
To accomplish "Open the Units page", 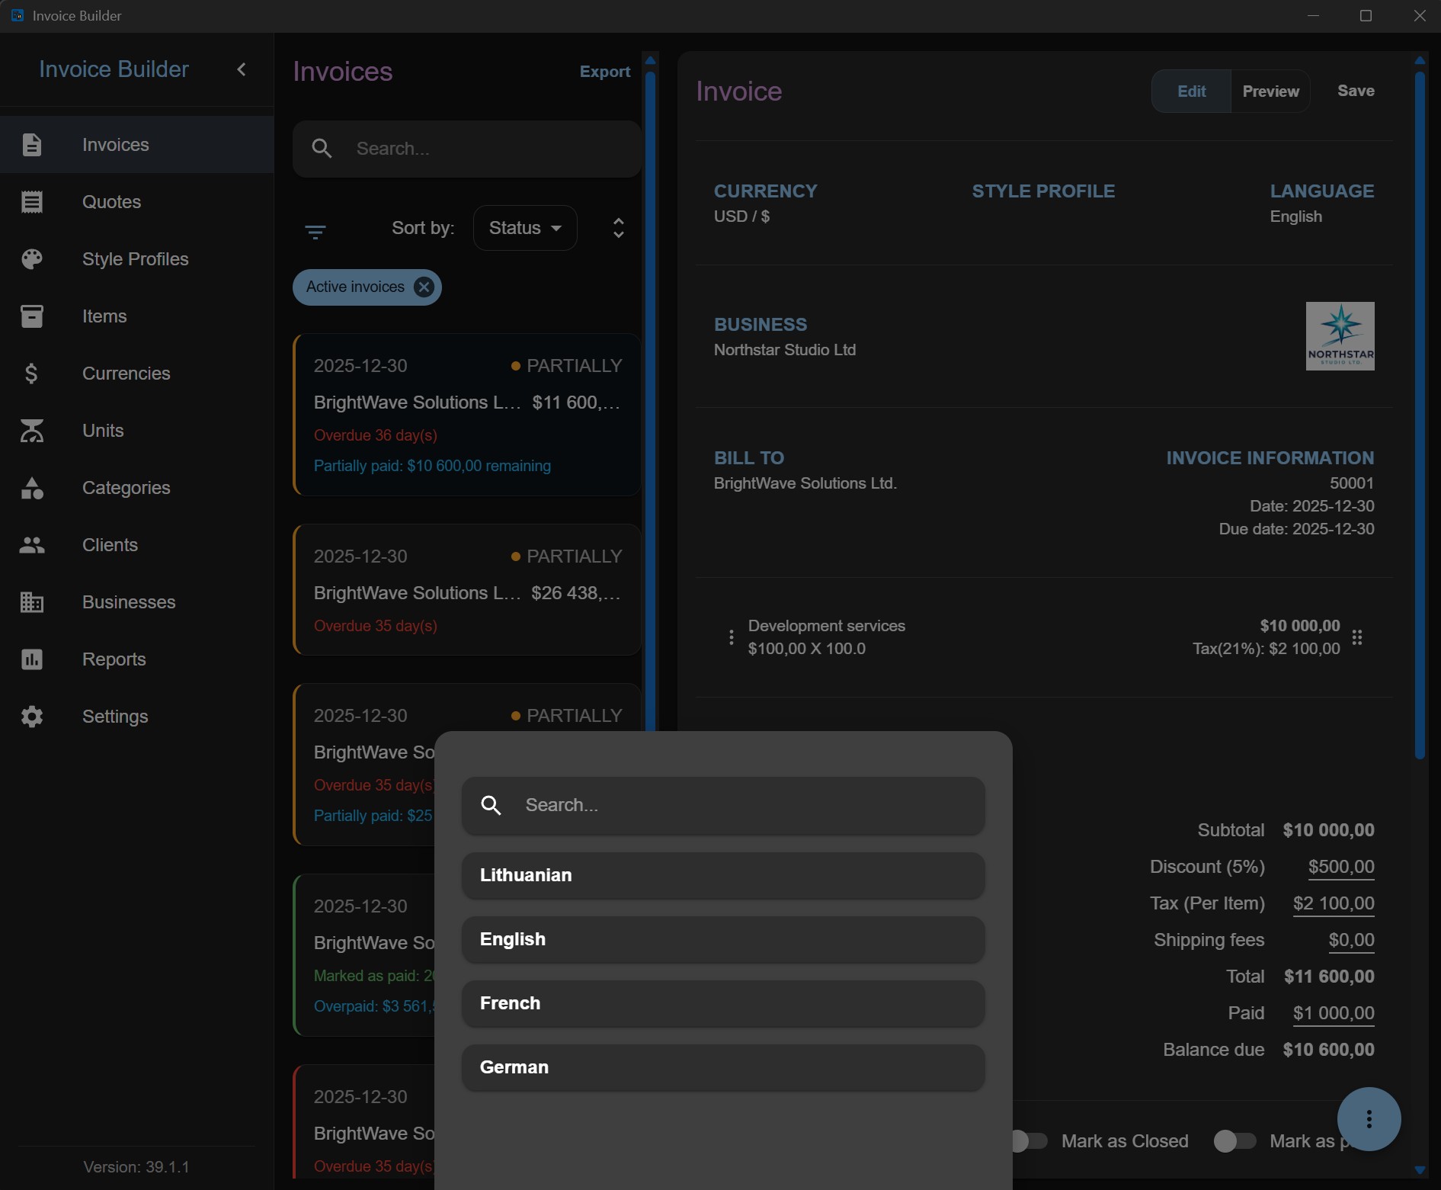I will (x=137, y=431).
